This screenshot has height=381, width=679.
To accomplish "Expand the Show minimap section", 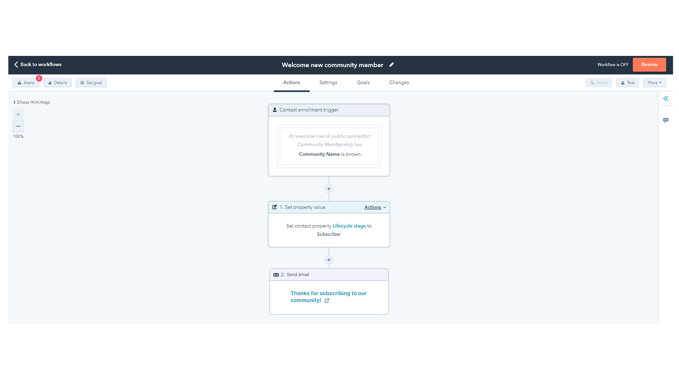I will [32, 102].
